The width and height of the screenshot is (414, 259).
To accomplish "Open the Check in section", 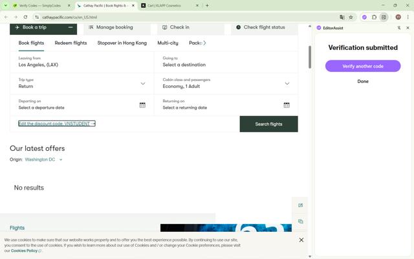I will point(191,28).
